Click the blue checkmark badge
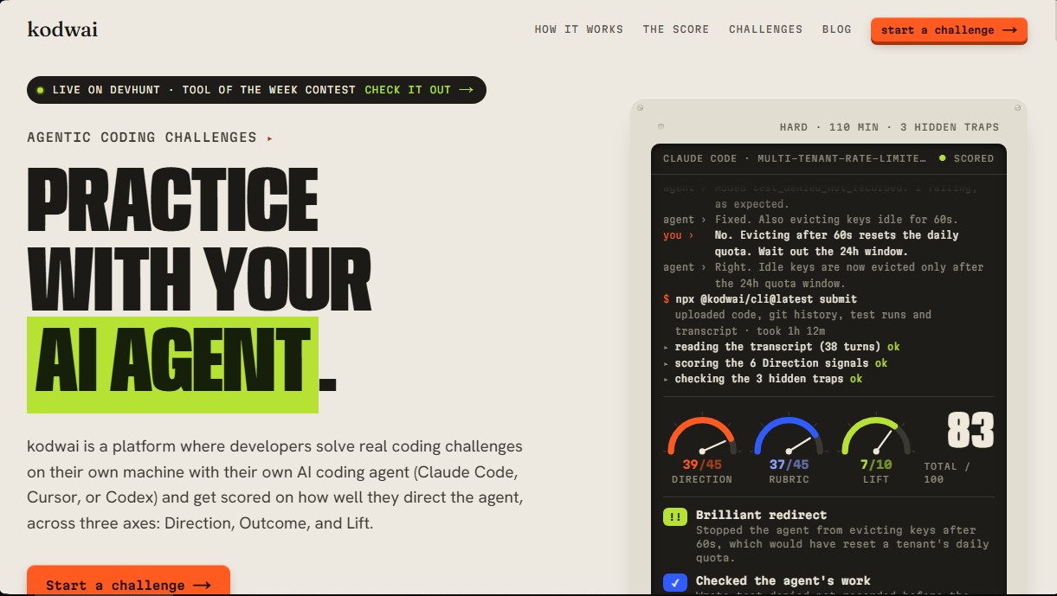 (675, 582)
